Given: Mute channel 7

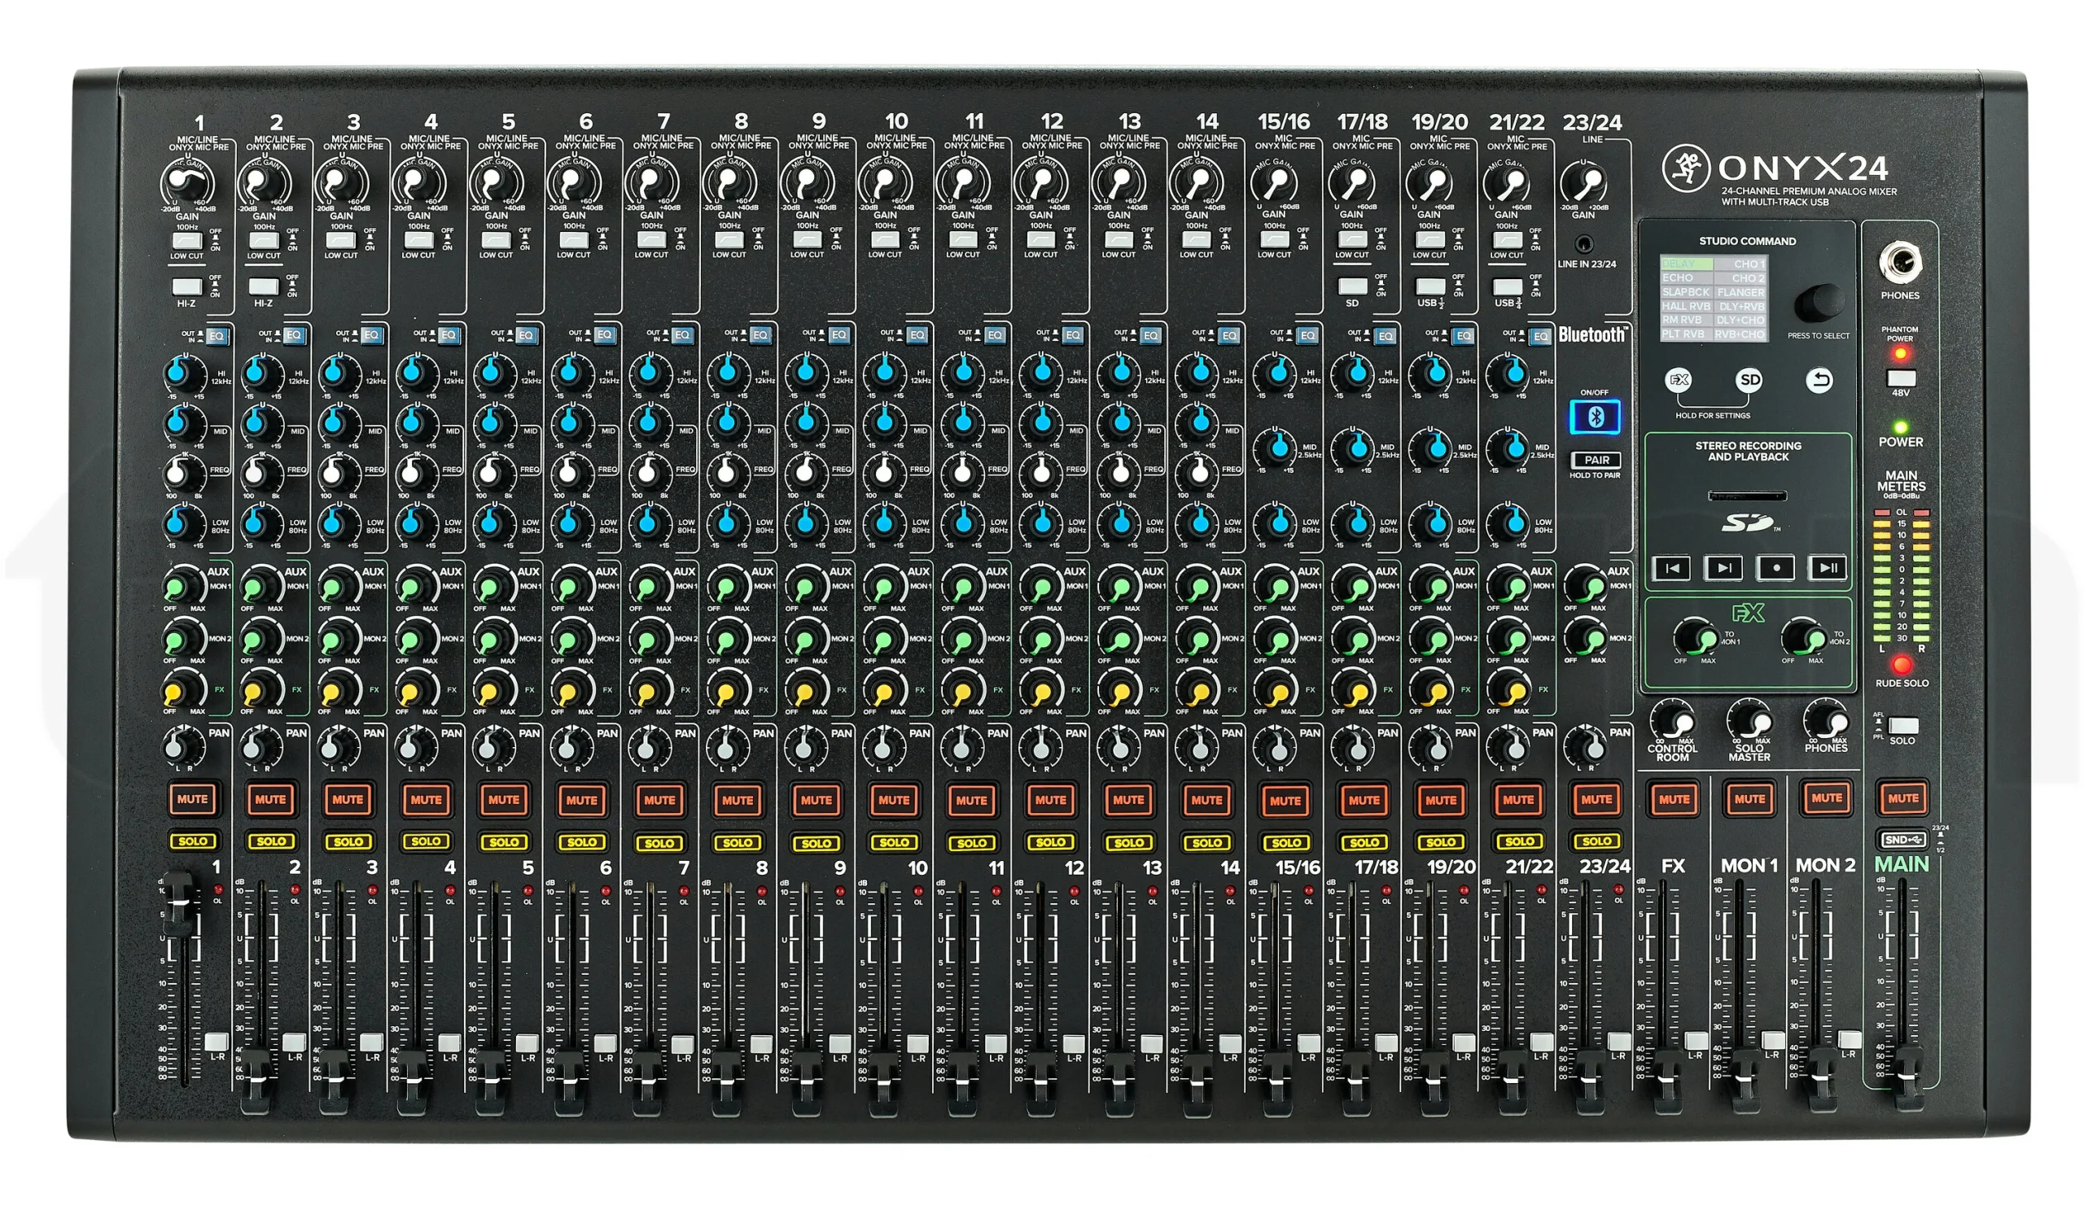Looking at the screenshot, I should point(659,799).
